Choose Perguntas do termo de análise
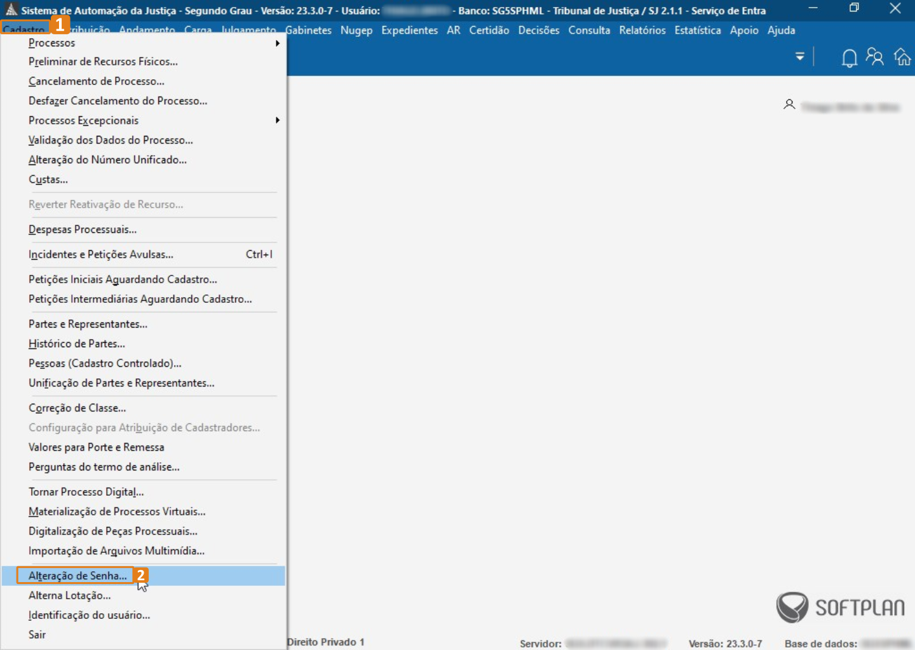This screenshot has height=650, width=915. click(143, 467)
